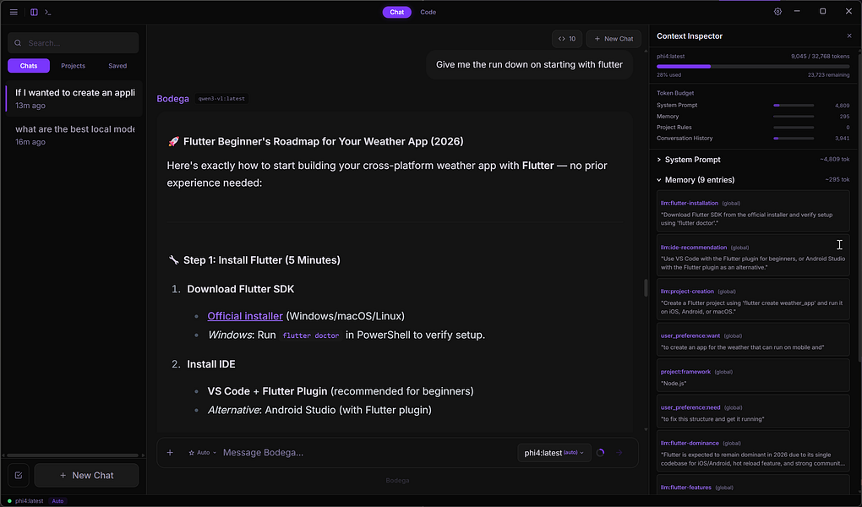
Task: Click the chat area vertical scrollbar
Action: pos(646,287)
